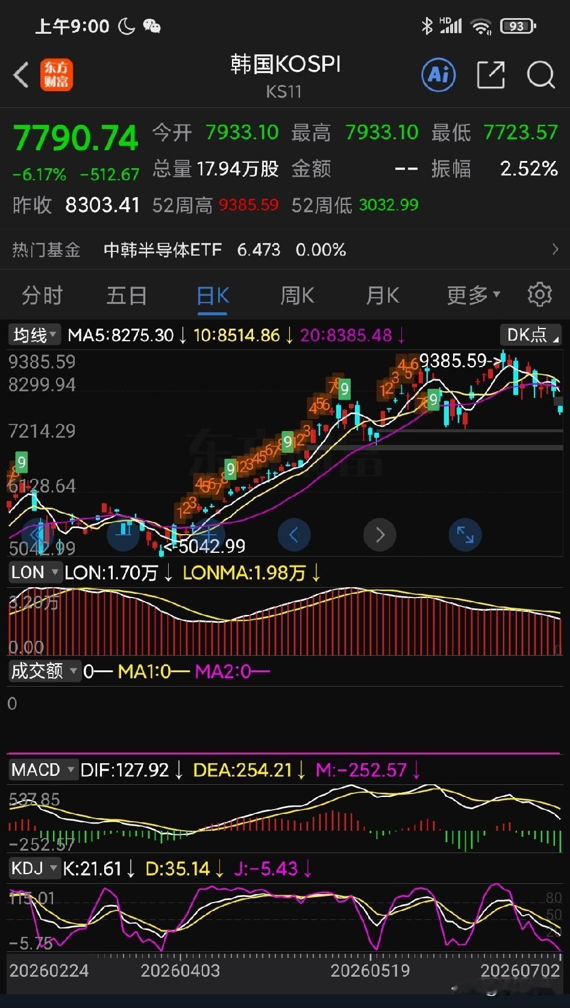Select the 日K tab
The width and height of the screenshot is (570, 1008).
pyautogui.click(x=213, y=295)
